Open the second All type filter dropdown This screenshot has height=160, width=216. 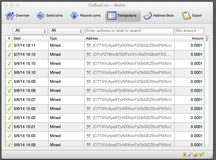pos(66,31)
